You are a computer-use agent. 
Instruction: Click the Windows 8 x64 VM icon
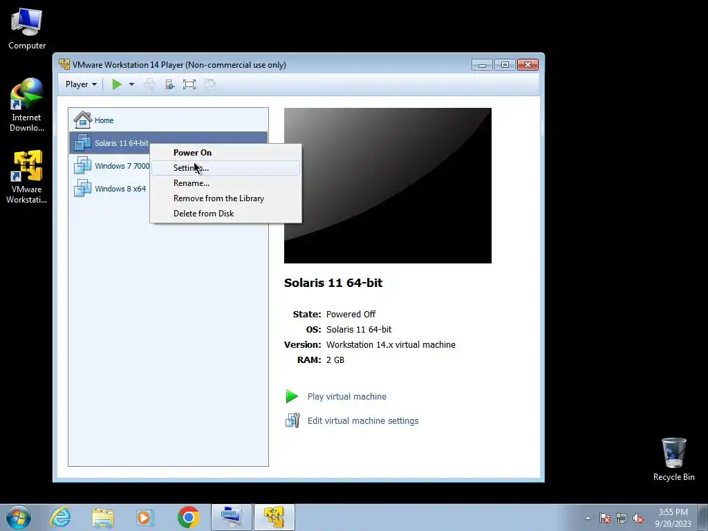[x=83, y=188]
